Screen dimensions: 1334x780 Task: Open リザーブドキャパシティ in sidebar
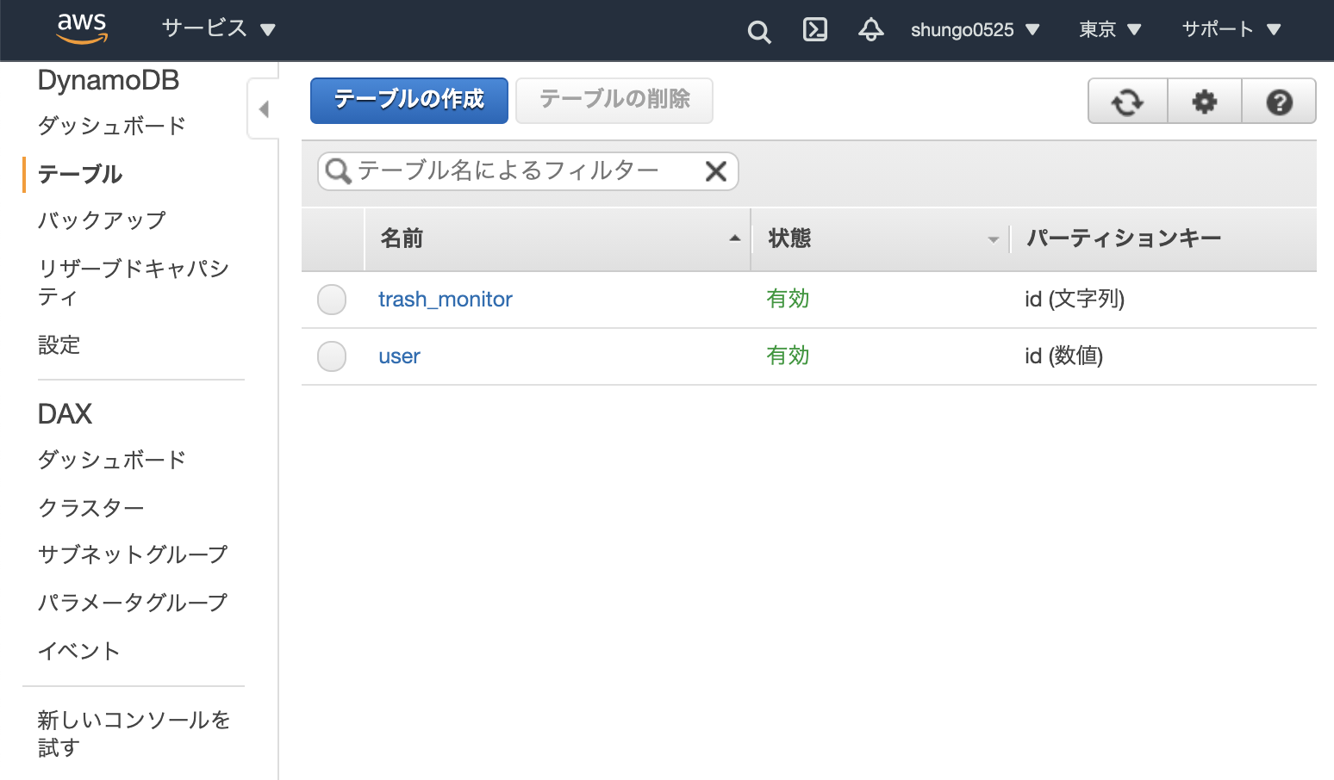[x=134, y=282]
